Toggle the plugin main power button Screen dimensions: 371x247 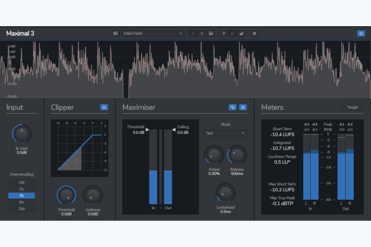point(361,34)
